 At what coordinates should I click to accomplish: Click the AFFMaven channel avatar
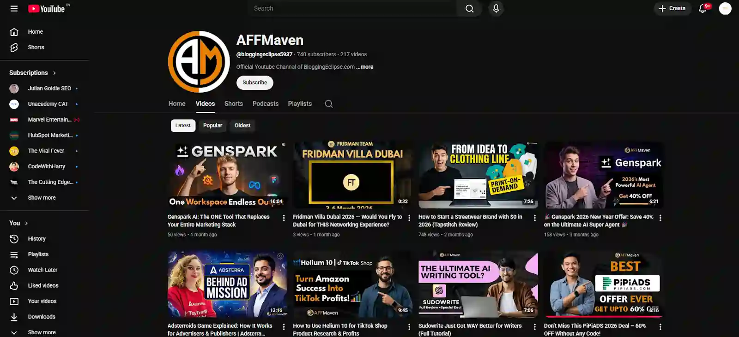click(199, 62)
